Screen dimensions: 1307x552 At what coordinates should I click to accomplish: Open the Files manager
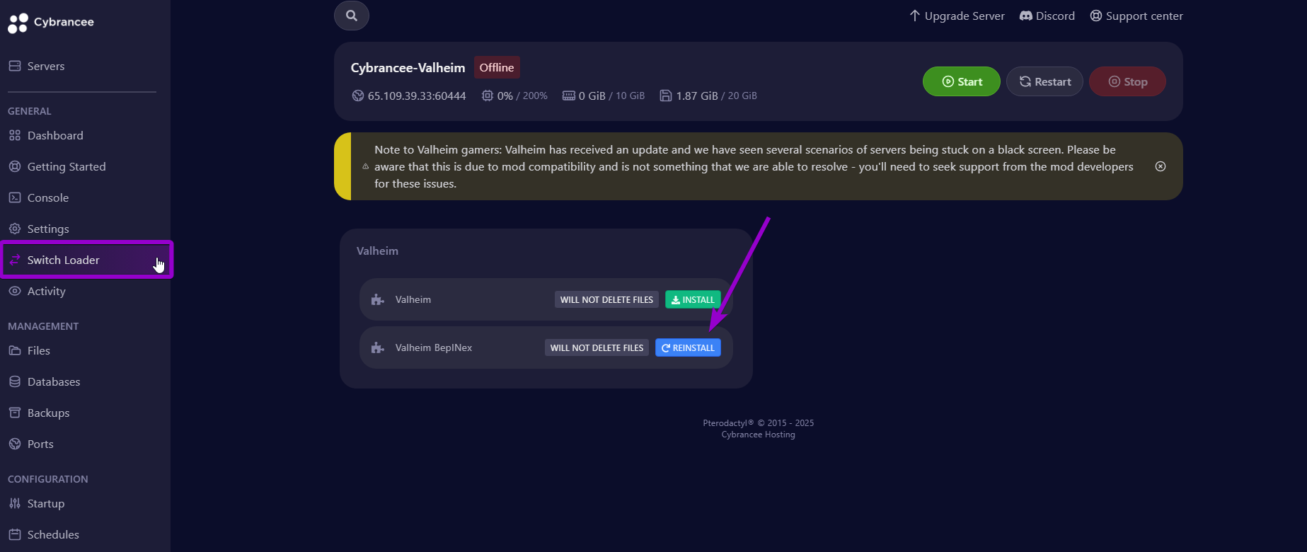[29, 350]
